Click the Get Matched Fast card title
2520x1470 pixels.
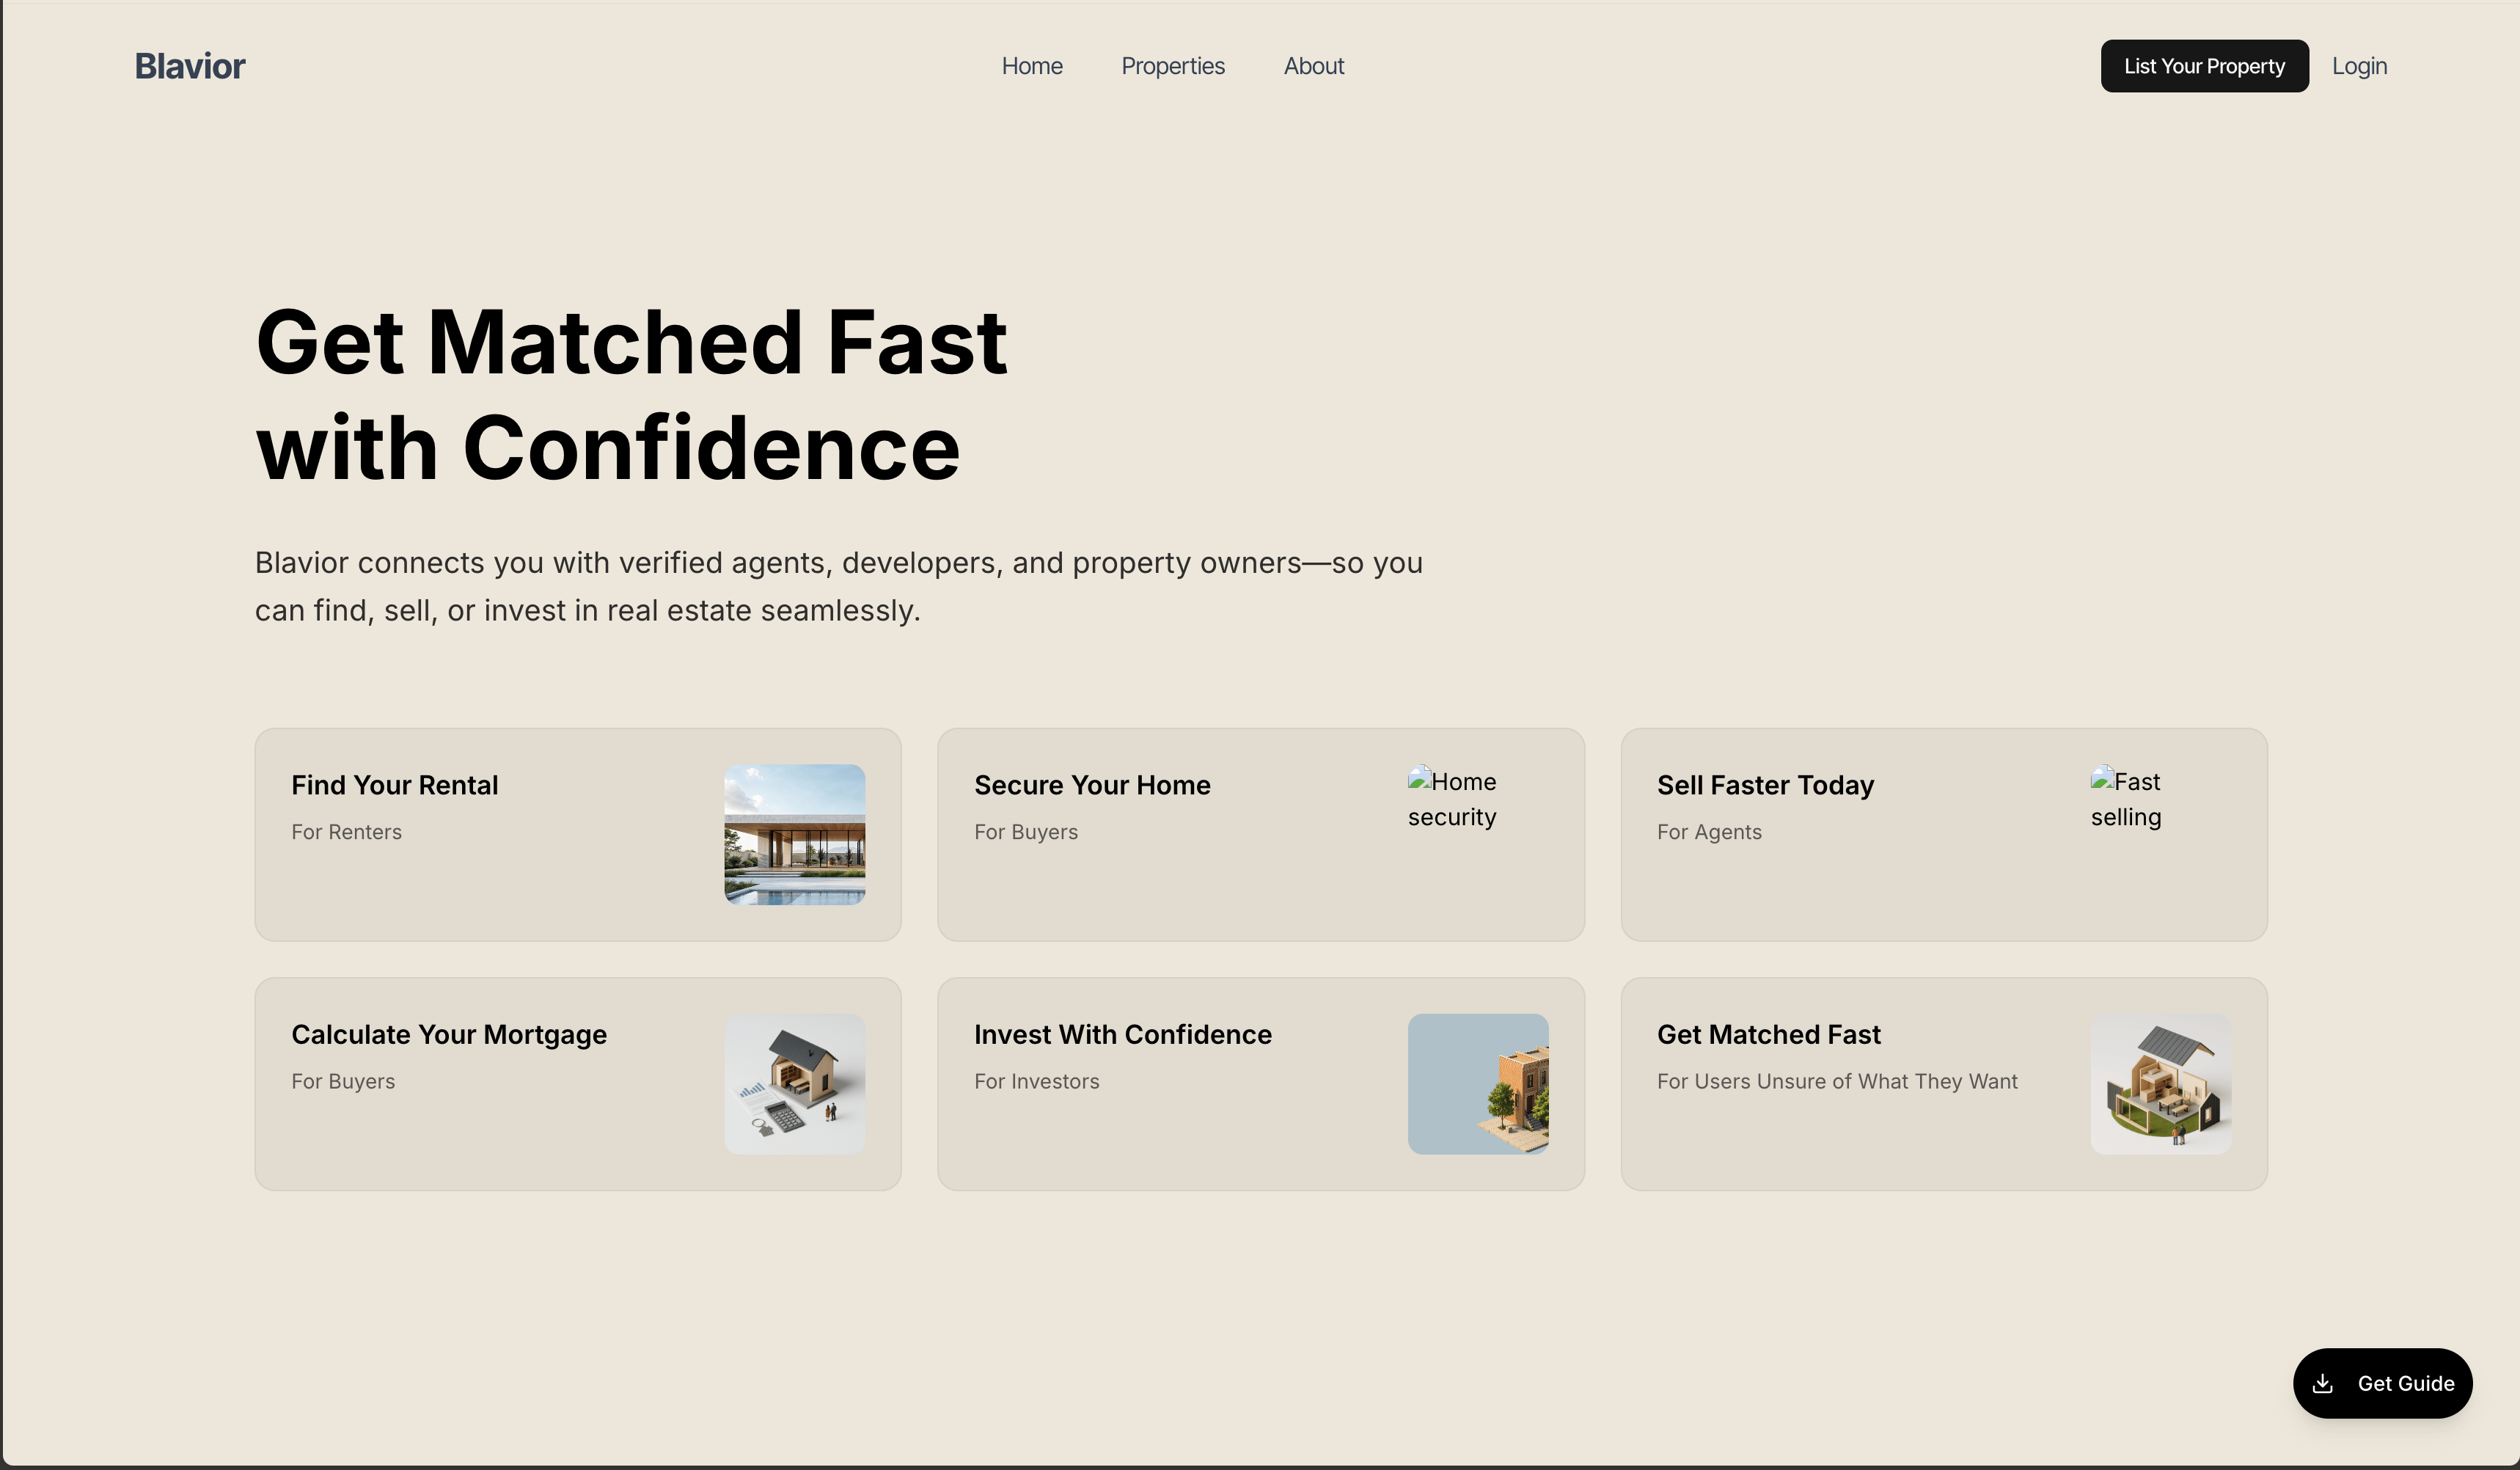coord(1768,1034)
